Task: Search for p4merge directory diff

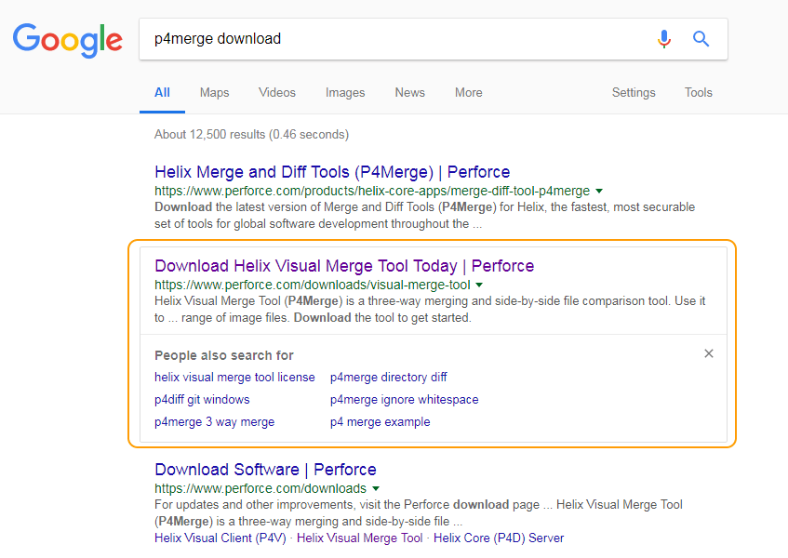Action: pyautogui.click(x=389, y=378)
